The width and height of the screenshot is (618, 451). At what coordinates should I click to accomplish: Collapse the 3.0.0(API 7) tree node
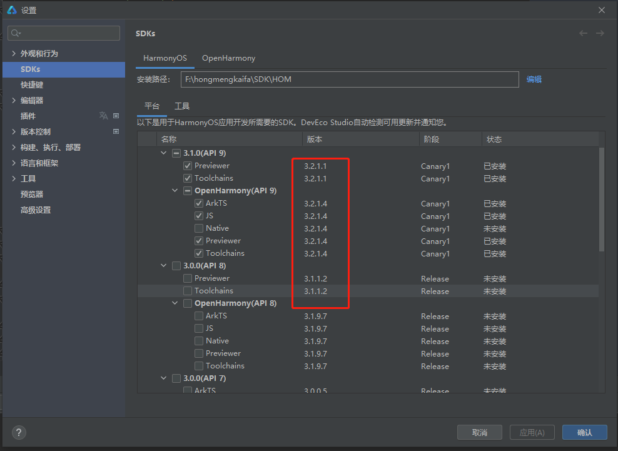(163, 378)
